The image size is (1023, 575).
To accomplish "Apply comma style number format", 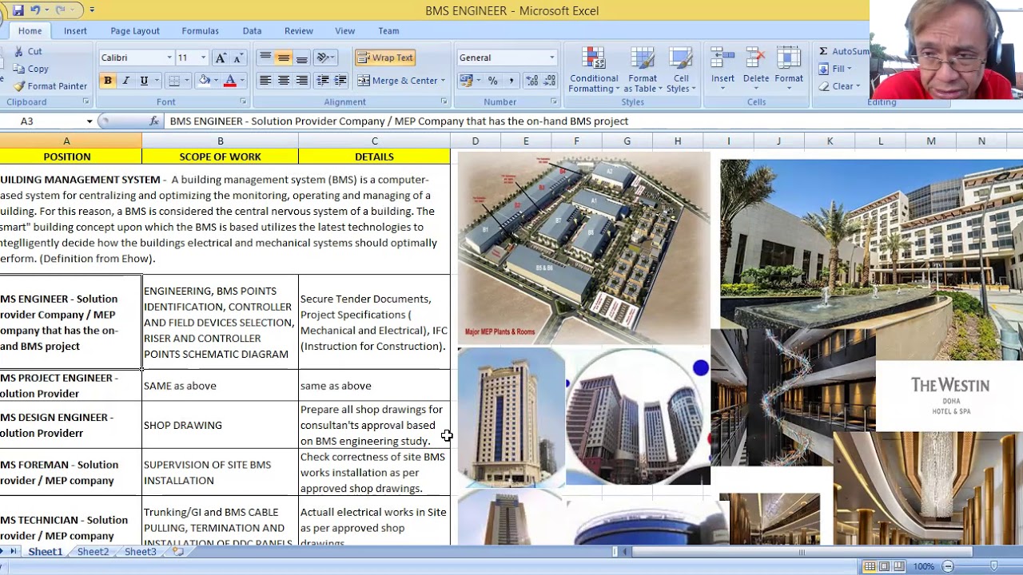I will point(511,81).
